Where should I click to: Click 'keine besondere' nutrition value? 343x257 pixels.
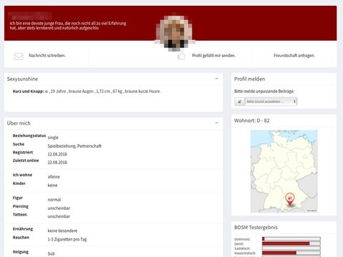pos(62,231)
